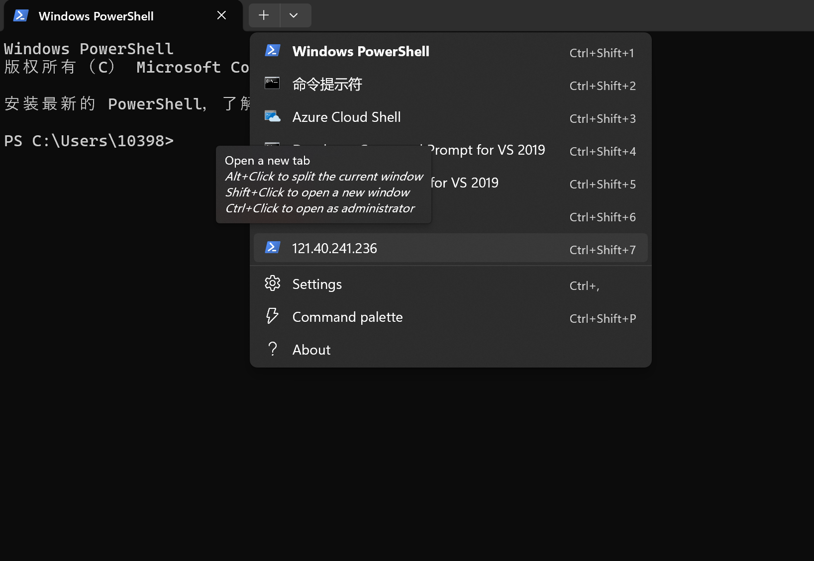Click the 安装最新的 PowerShell terminal line
The width and height of the screenshot is (814, 561).
pyautogui.click(x=127, y=103)
